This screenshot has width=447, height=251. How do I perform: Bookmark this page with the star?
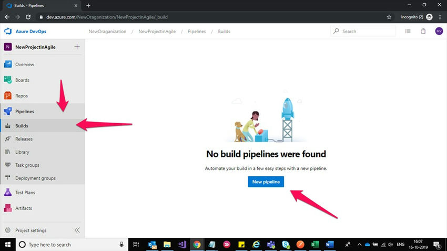[389, 17]
